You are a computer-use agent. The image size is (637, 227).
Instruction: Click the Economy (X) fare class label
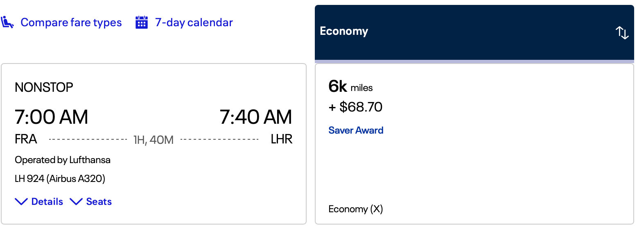pyautogui.click(x=355, y=209)
